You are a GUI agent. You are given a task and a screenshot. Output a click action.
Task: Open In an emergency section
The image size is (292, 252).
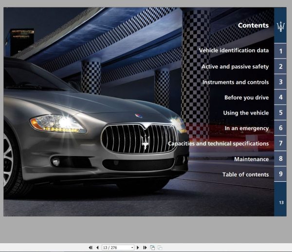247,128
